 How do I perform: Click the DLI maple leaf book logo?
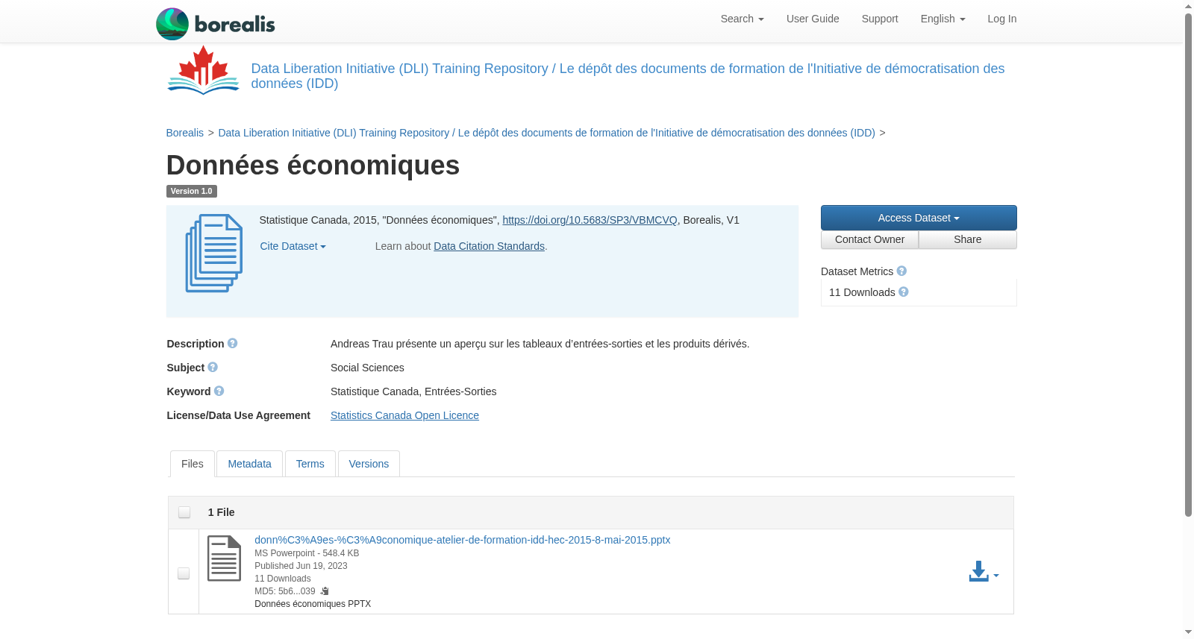pyautogui.click(x=203, y=70)
